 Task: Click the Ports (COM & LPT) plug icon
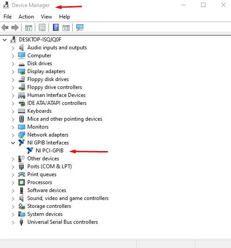pos(21,167)
